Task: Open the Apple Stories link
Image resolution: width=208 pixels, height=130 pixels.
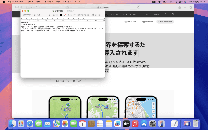Action: (x=147, y=22)
